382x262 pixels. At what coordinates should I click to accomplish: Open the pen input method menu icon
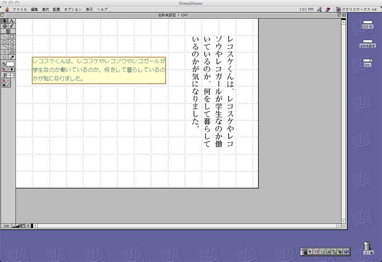pos(319,9)
